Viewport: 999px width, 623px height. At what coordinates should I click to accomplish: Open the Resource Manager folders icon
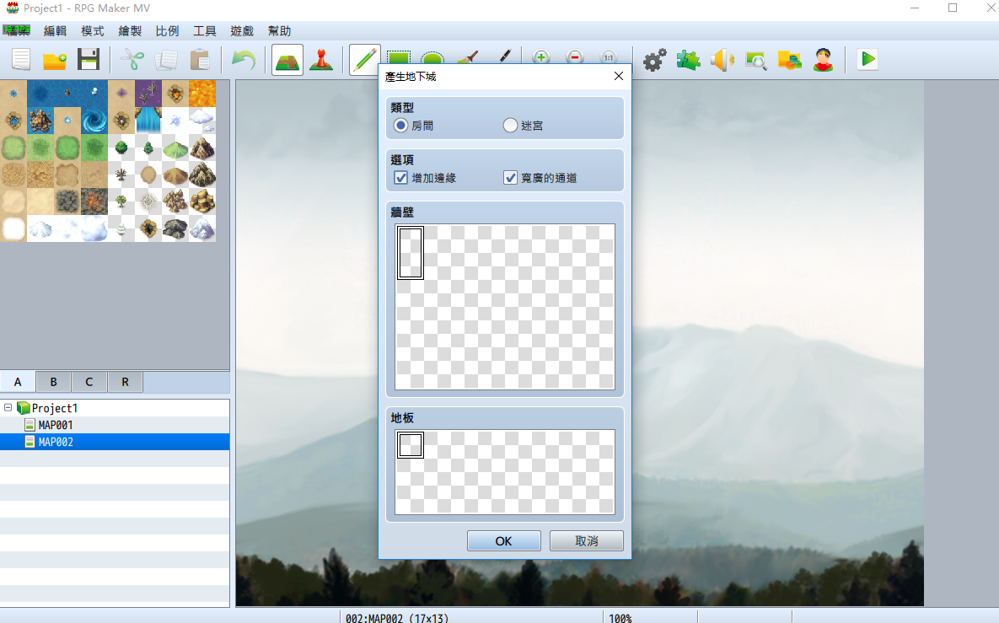(789, 60)
